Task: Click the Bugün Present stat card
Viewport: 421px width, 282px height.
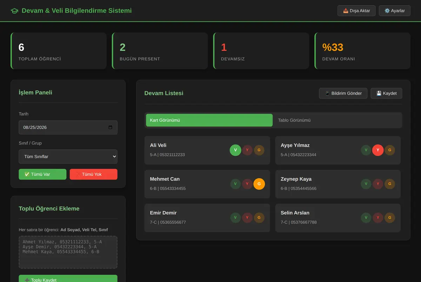Action: coord(160,51)
